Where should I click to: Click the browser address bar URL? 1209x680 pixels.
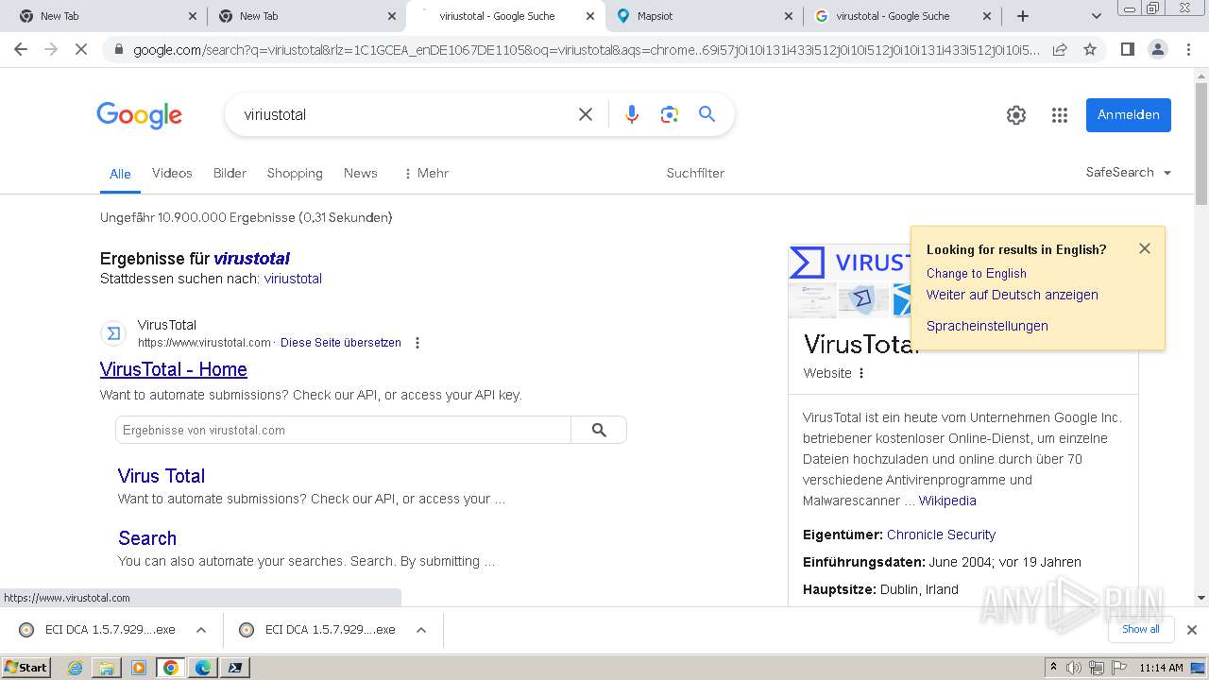586,49
